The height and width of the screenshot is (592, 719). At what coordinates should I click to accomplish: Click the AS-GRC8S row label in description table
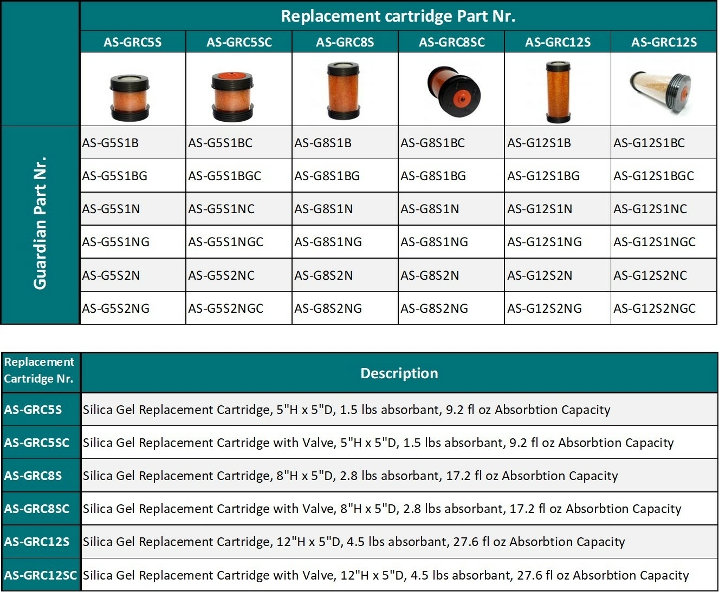click(x=33, y=476)
